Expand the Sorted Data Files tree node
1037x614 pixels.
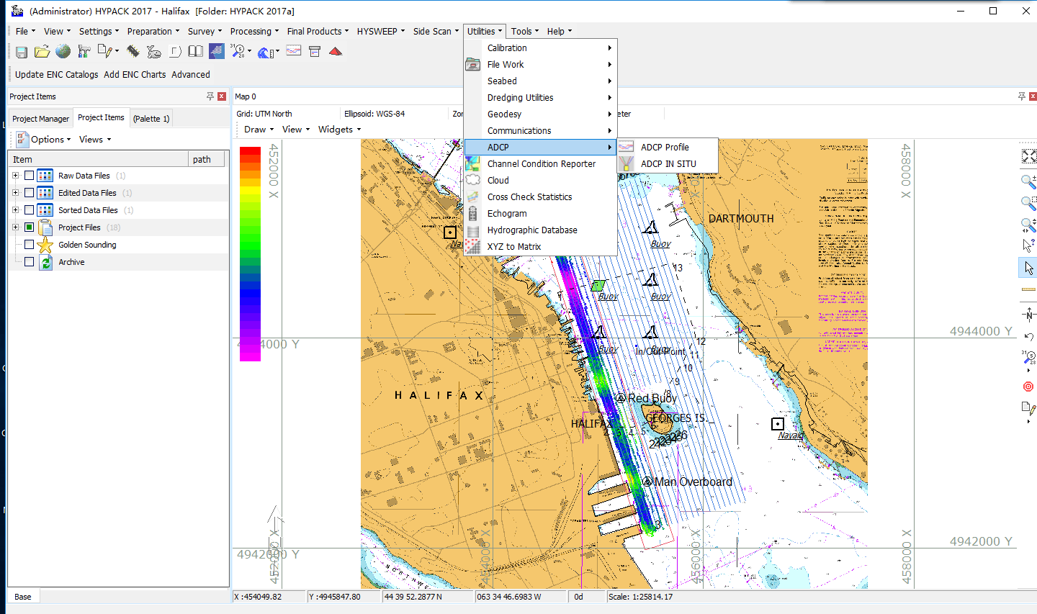tap(16, 210)
